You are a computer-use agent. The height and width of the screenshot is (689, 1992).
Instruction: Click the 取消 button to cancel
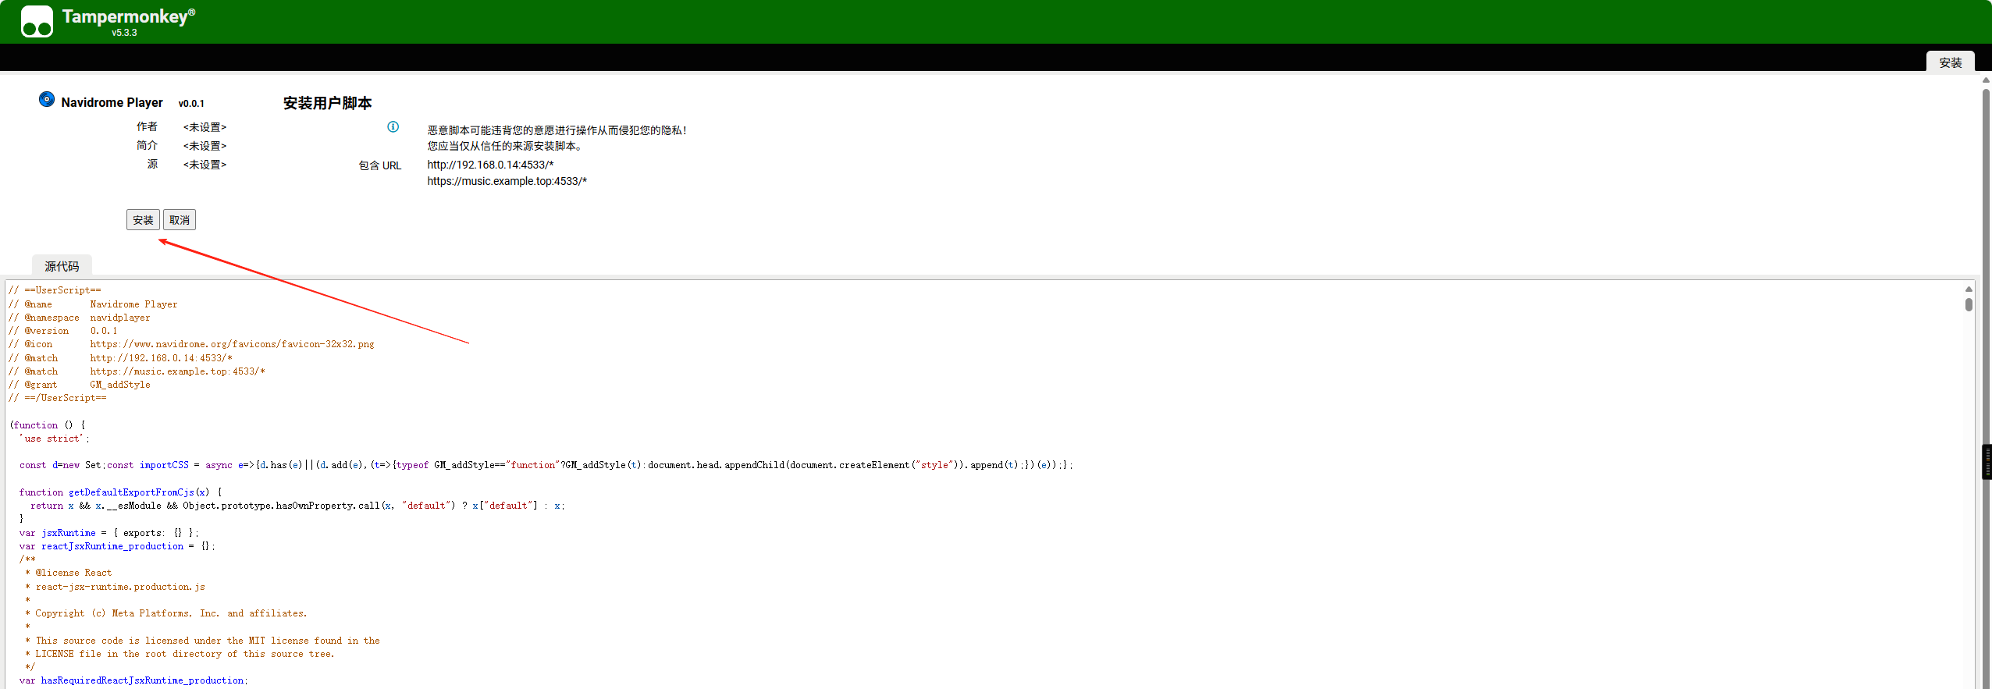(180, 220)
